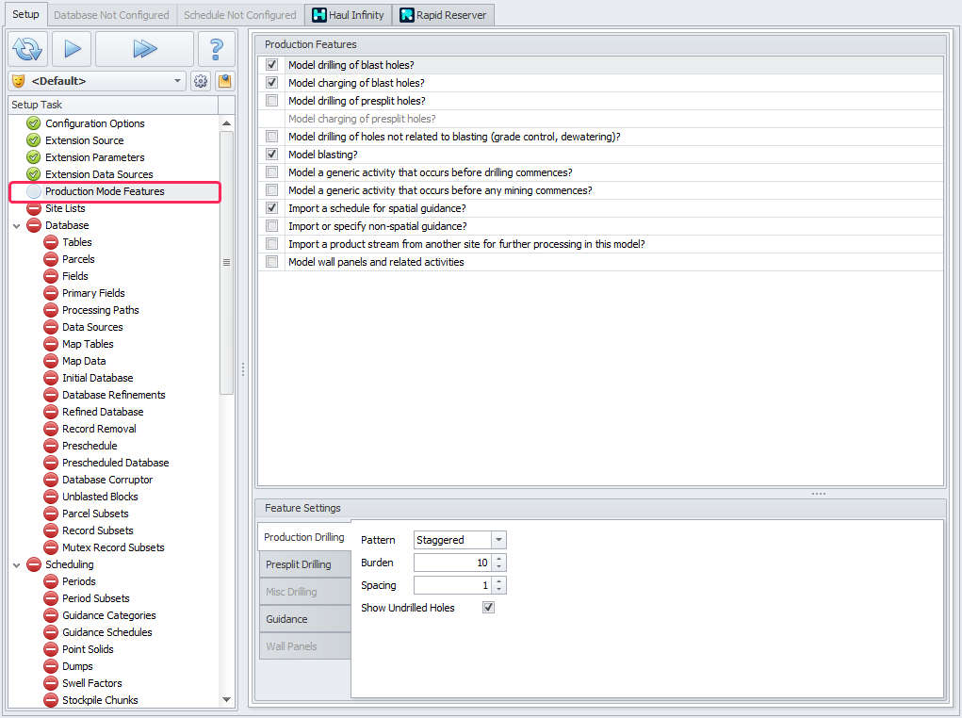Collapse the Scheduling tree node
Viewport: 962px width, 718px height.
[x=17, y=565]
